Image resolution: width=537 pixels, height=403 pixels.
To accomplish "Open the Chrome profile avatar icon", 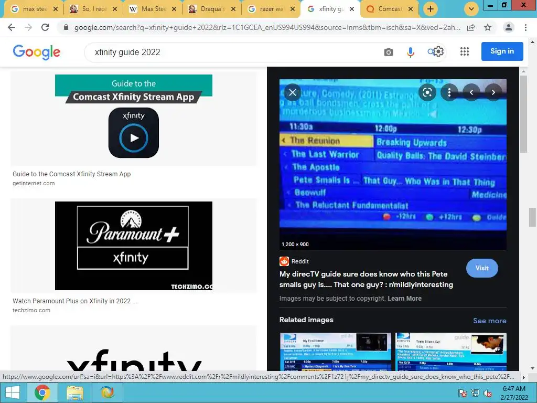I will click(x=509, y=27).
